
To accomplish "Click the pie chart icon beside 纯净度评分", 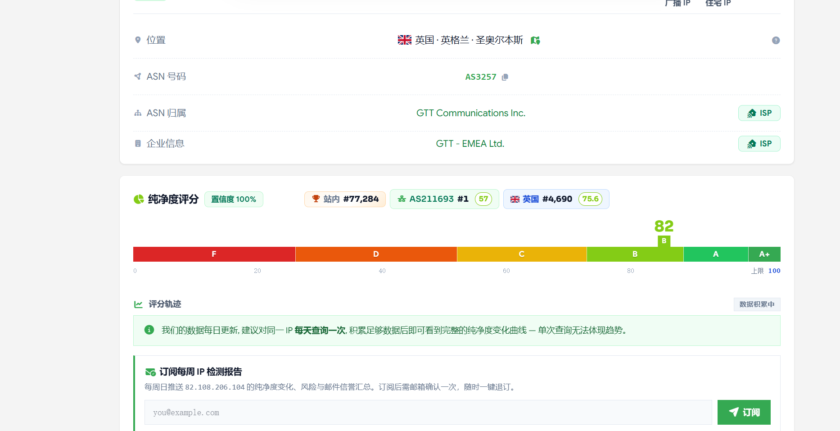I will coord(139,199).
